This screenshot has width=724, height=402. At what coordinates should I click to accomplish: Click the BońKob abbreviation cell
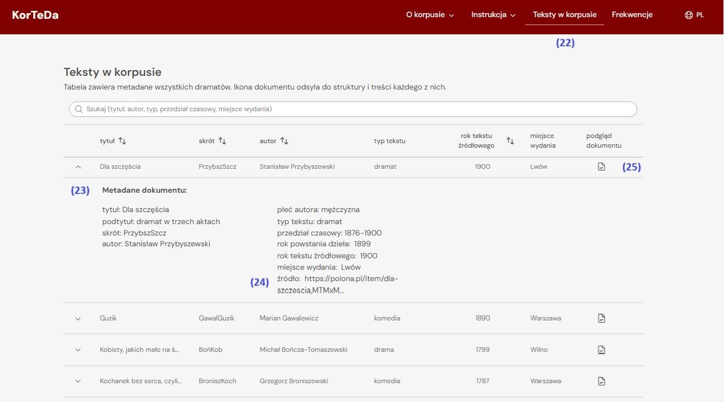210,350
